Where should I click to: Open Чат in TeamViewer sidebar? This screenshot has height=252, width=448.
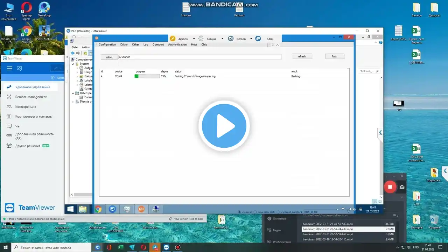[x=18, y=126]
